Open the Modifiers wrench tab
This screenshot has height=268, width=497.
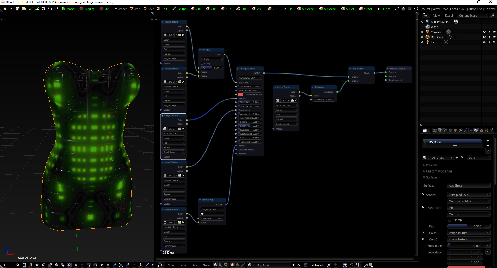coord(466,130)
